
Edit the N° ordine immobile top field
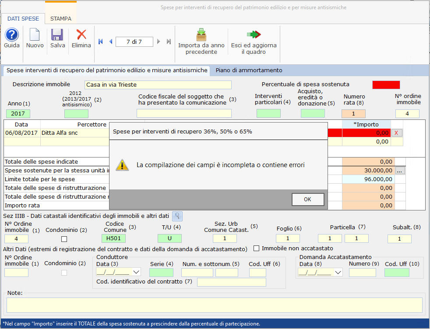407,114
